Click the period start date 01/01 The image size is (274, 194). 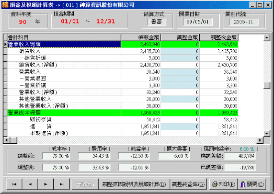click(x=70, y=21)
